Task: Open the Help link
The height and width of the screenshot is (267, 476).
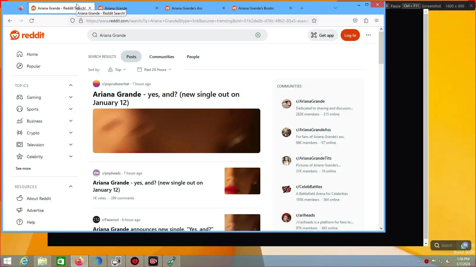Action: pos(31,222)
